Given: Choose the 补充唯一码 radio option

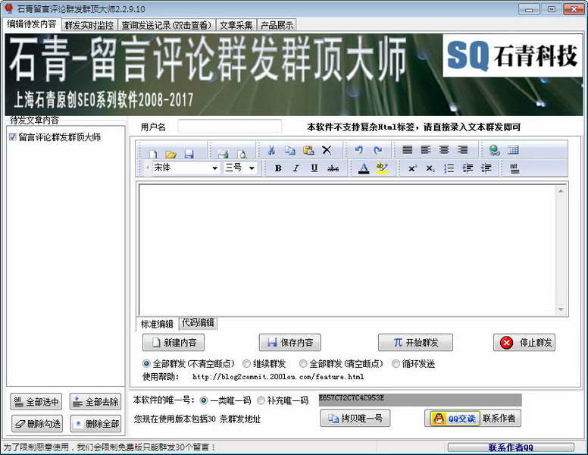Looking at the screenshot, I should point(261,400).
